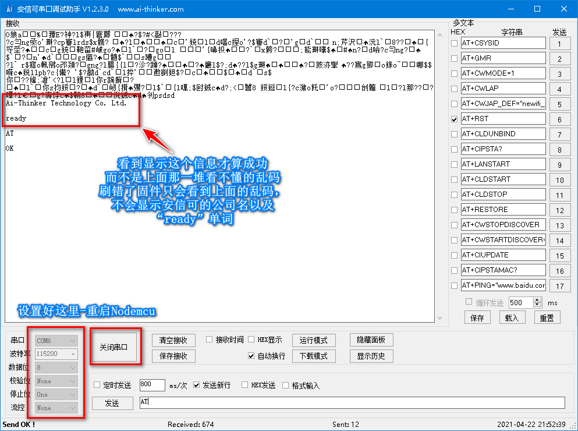Check the AT+GMR command
This screenshot has height=431, width=578.
[x=454, y=58]
